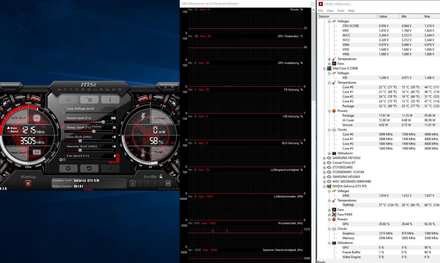The height and width of the screenshot is (263, 440).
Task: Click the Powers flame icon under Intel Core i5
Action: [334, 111]
